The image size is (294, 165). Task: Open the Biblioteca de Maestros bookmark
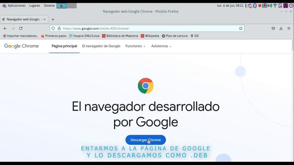click(x=120, y=36)
